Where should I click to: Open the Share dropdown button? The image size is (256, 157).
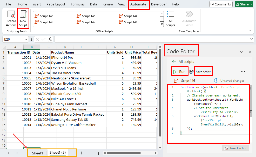click(244, 4)
